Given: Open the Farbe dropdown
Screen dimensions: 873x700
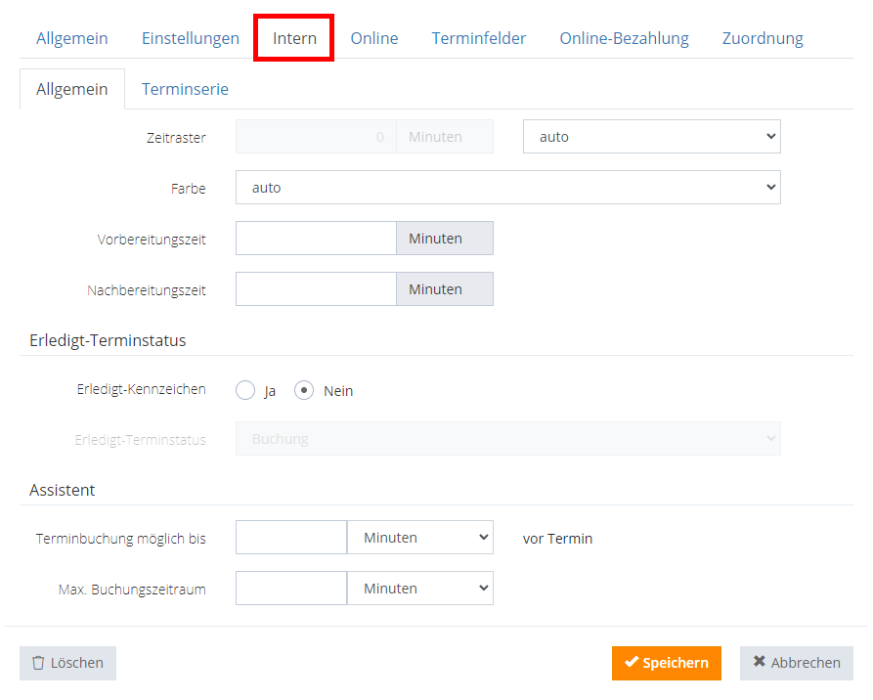Looking at the screenshot, I should pos(508,187).
